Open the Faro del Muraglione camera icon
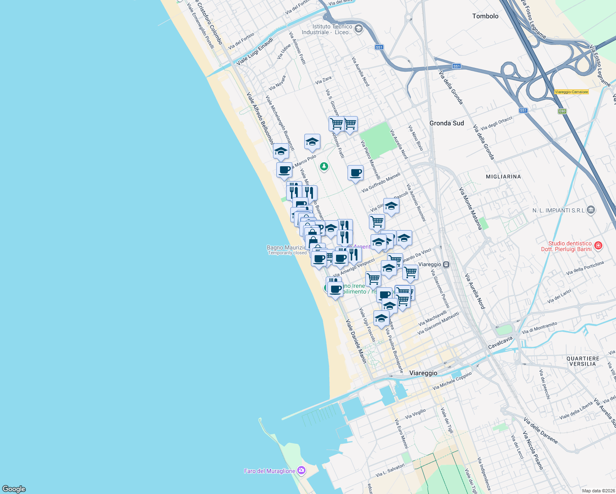The height and width of the screenshot is (494, 616). (x=301, y=470)
